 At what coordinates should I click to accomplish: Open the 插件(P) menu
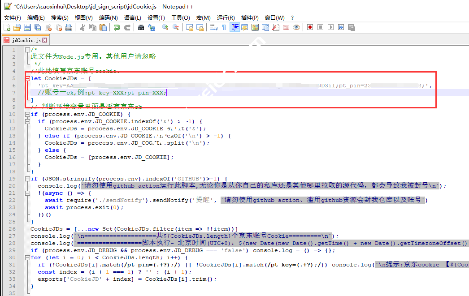(250, 18)
